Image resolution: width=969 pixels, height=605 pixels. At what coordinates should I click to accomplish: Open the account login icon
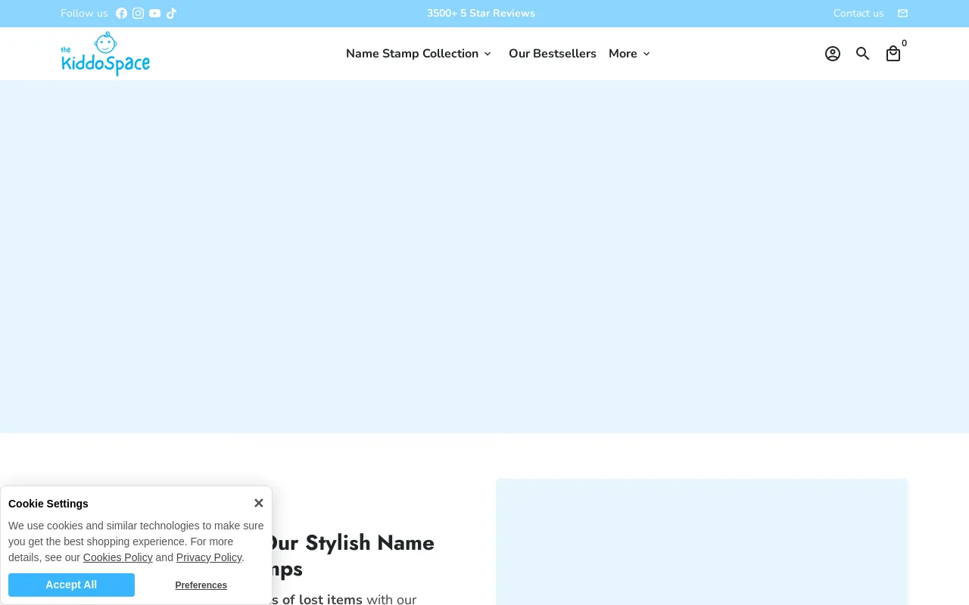point(833,54)
